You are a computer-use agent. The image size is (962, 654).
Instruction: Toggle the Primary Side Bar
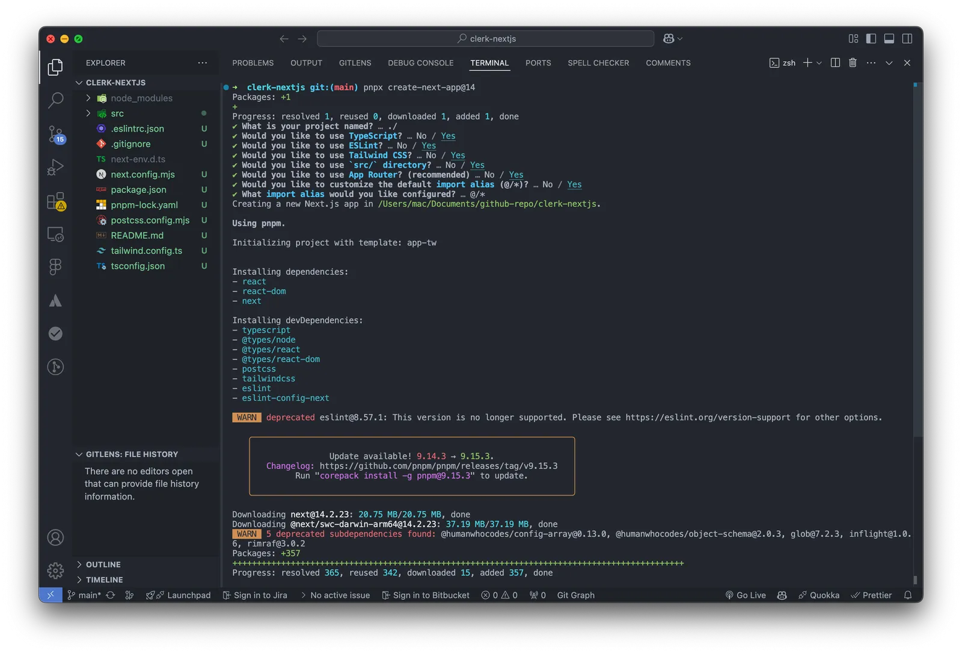tap(871, 38)
